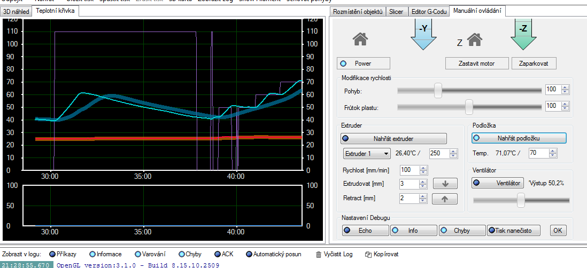Switch to the Editor G-Codu tab

428,11
